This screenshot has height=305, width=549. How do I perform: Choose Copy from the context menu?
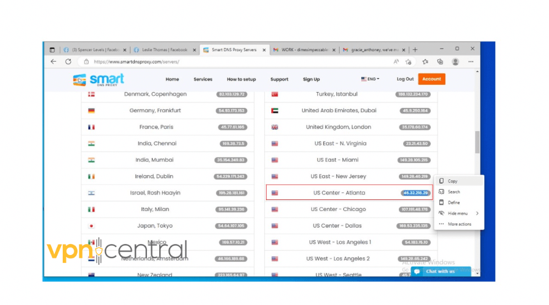pyautogui.click(x=453, y=181)
